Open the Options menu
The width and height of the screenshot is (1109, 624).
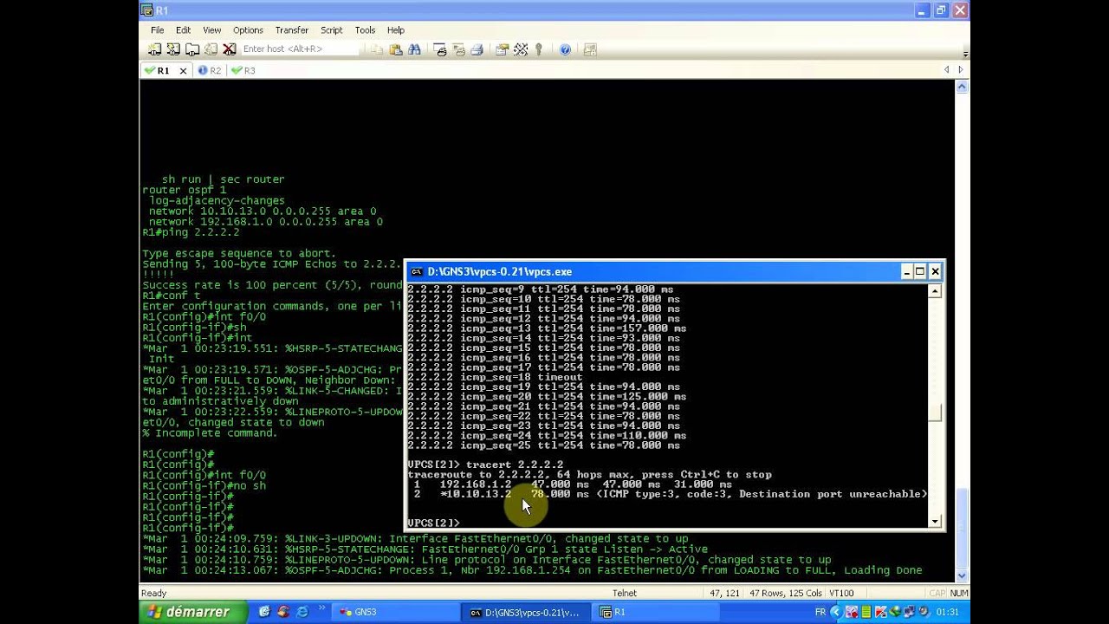248,30
